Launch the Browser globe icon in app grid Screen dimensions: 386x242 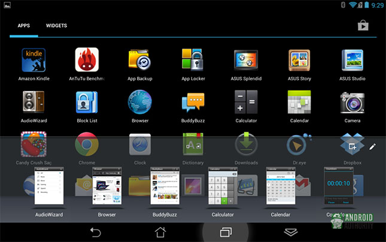point(140,102)
